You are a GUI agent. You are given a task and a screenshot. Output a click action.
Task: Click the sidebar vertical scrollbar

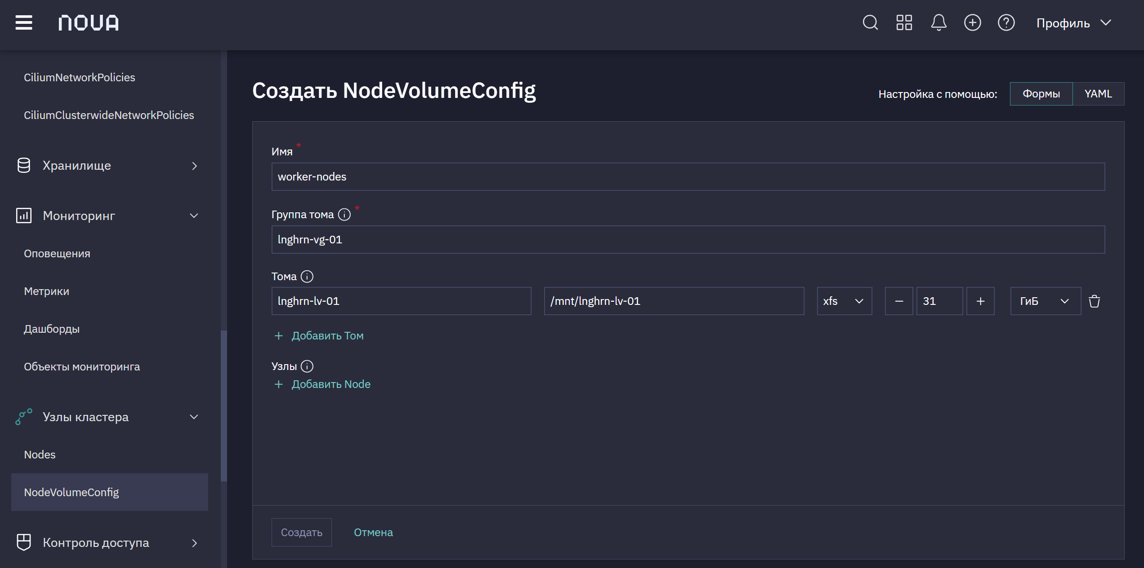pos(224,406)
